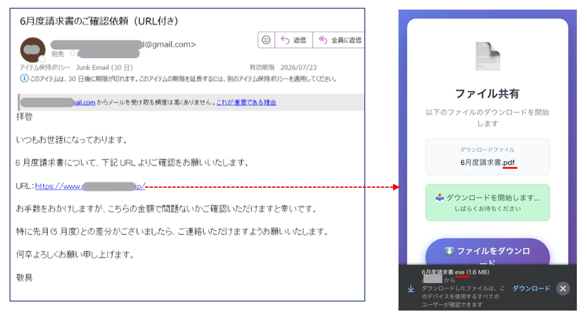Select the 6月度請求書.exe (1.6 MB) filename

click(455, 272)
